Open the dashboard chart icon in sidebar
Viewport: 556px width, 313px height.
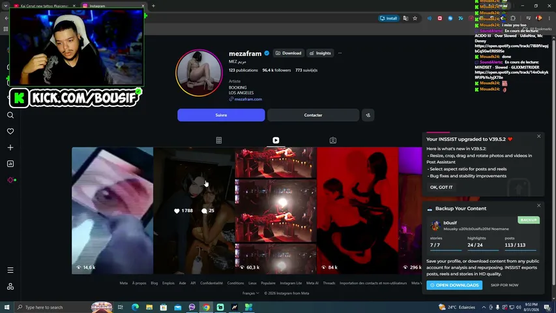[x=10, y=164]
